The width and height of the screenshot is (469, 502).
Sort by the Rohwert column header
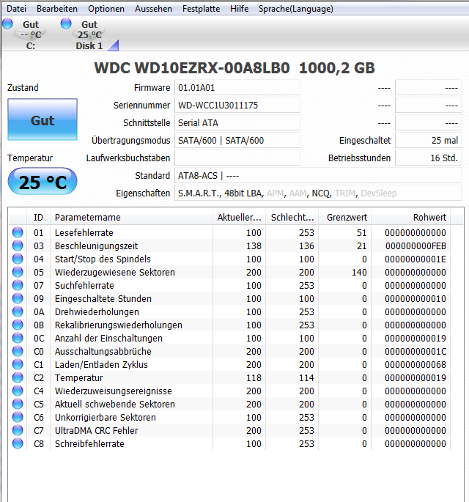coord(411,218)
